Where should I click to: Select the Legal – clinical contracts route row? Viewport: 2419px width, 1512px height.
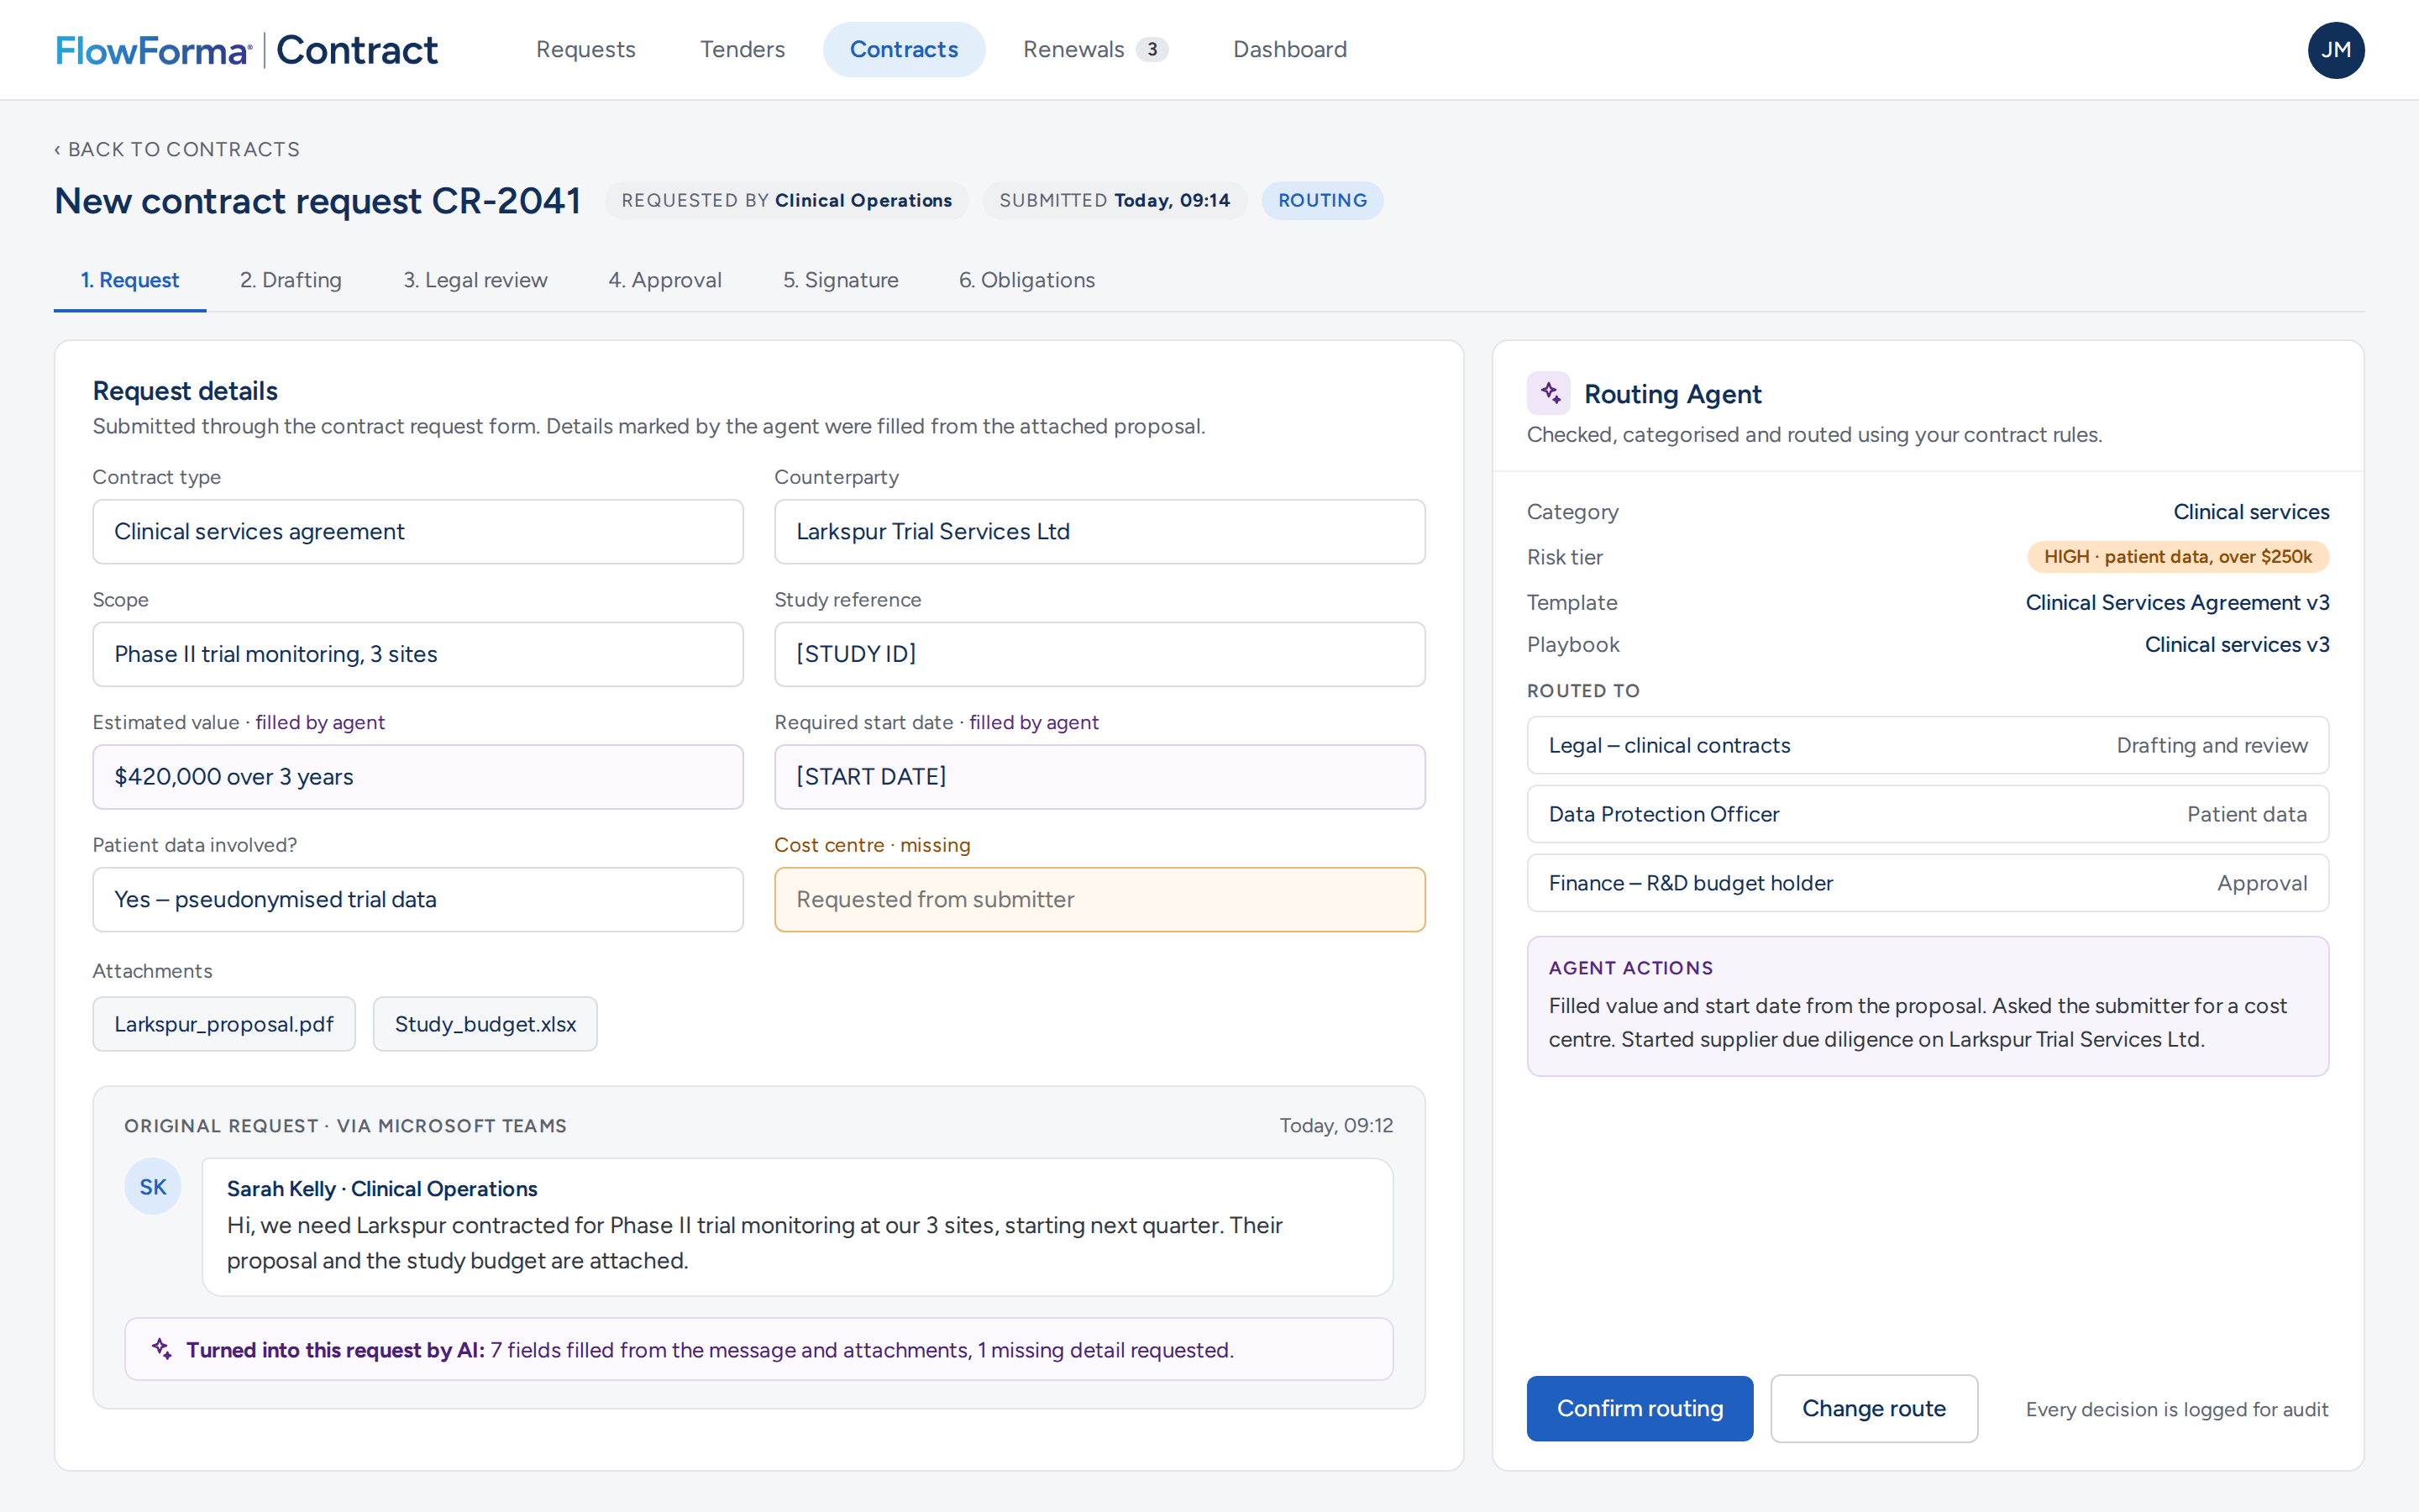pyautogui.click(x=1927, y=745)
